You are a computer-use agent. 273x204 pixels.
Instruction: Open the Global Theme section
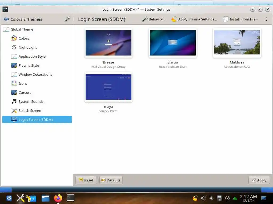coord(37,29)
